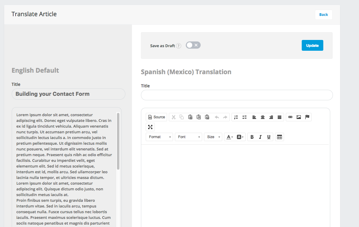The width and height of the screenshot is (359, 227).
Task: Click the Paste from Word icon
Action: [207, 117]
